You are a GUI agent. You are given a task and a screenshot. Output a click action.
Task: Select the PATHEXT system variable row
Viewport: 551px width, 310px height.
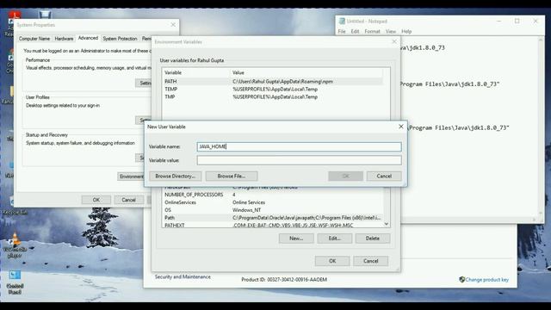tap(273, 225)
